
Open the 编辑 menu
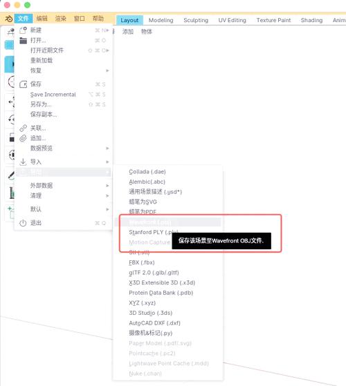[x=42, y=19]
